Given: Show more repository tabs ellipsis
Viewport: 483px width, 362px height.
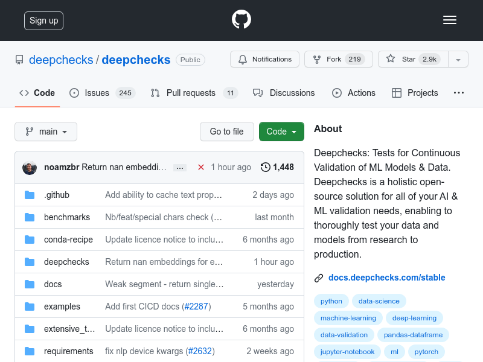Looking at the screenshot, I should 459,93.
